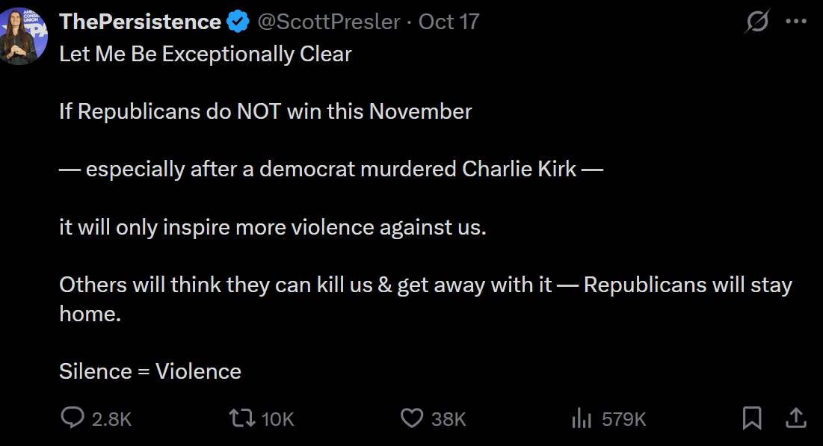The image size is (823, 446).
Task: Click the "Silence = Violence" text
Action: pyautogui.click(x=150, y=371)
